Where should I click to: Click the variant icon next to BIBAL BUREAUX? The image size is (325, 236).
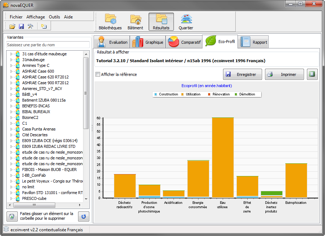click(x=18, y=112)
